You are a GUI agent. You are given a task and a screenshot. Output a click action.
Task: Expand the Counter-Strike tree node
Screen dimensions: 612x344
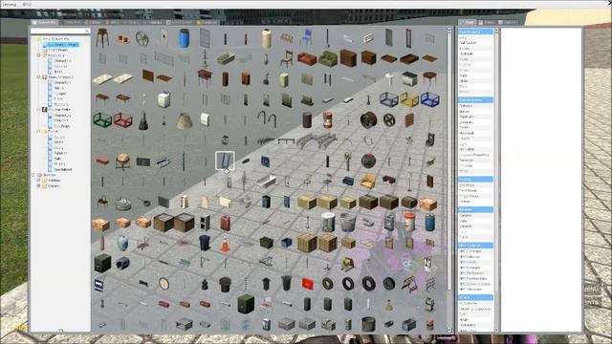[x=38, y=110]
